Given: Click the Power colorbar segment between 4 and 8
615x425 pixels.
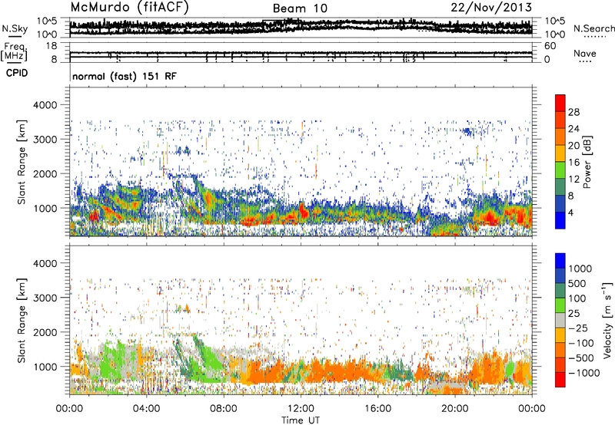Looking at the screenshot, I should click(x=560, y=203).
